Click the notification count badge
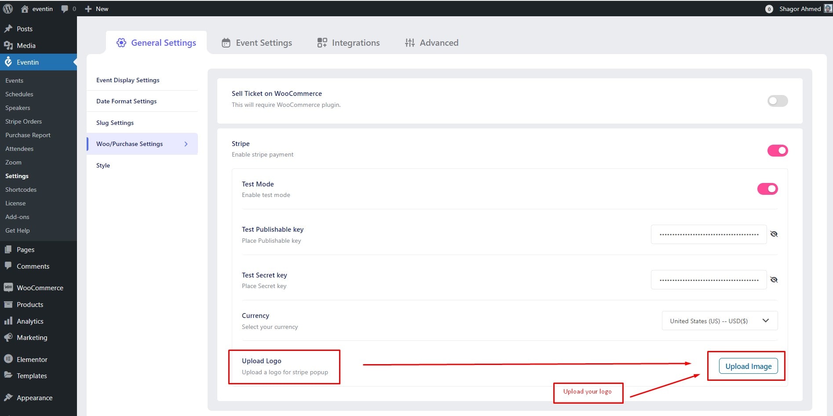This screenshot has width=833, height=416. (769, 9)
